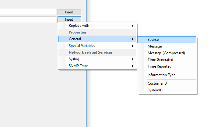Focus the second text input field
The image size is (221, 127).
(28, 19)
